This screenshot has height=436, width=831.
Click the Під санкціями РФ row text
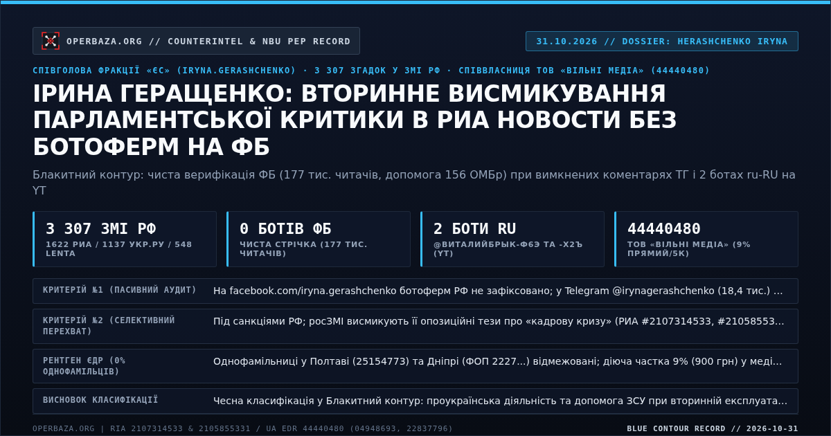tap(499, 321)
